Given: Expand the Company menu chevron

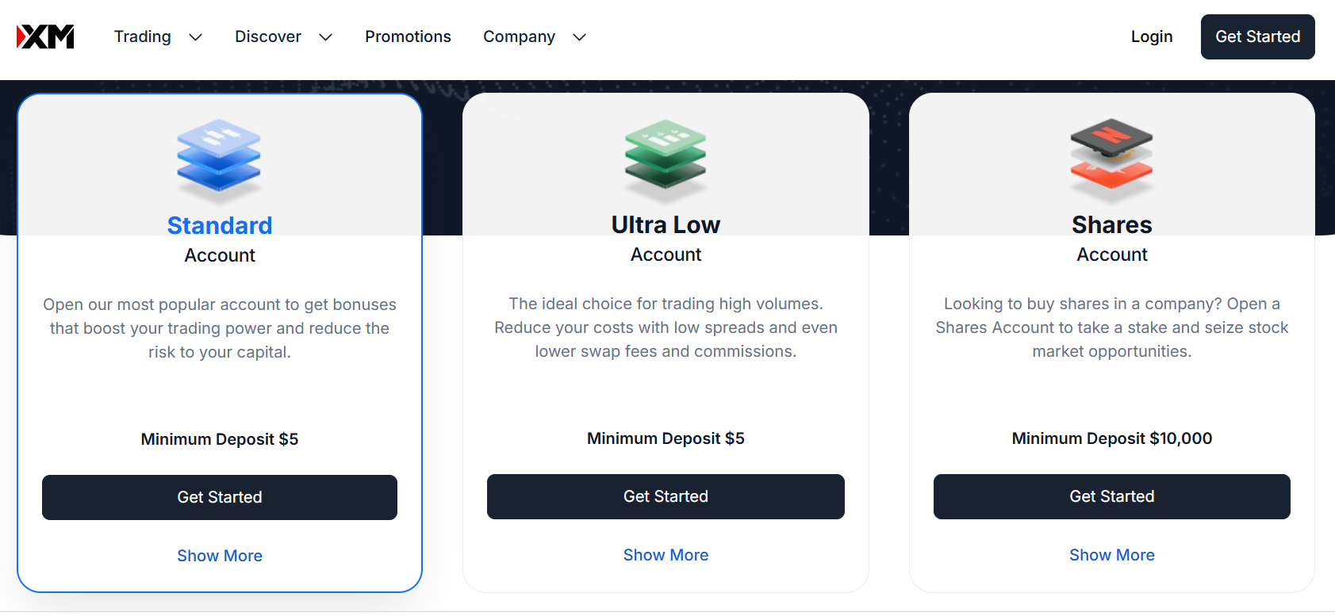Looking at the screenshot, I should [x=580, y=37].
